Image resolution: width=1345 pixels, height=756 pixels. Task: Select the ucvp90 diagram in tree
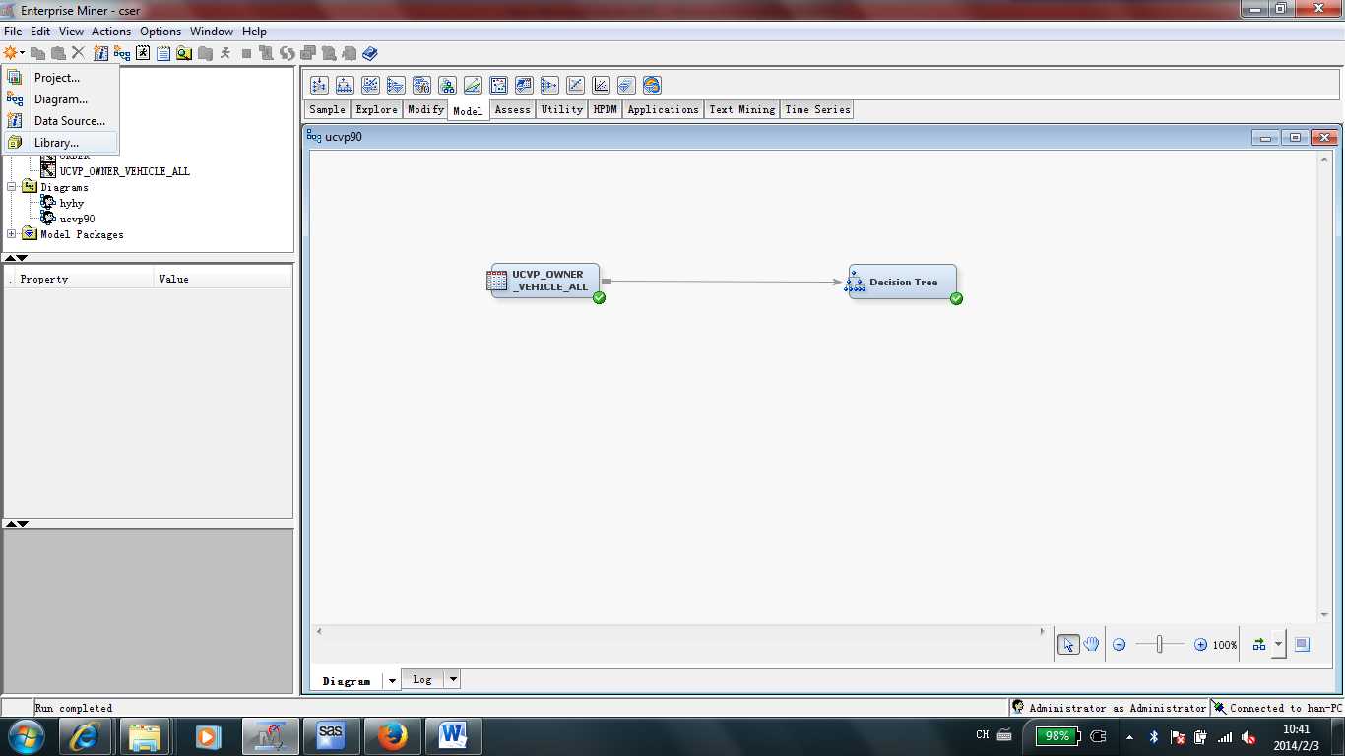click(x=77, y=219)
